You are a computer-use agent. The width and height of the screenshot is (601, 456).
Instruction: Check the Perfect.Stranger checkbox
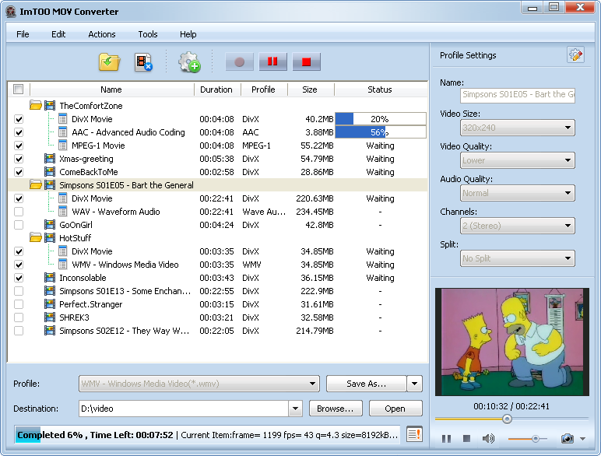(19, 304)
